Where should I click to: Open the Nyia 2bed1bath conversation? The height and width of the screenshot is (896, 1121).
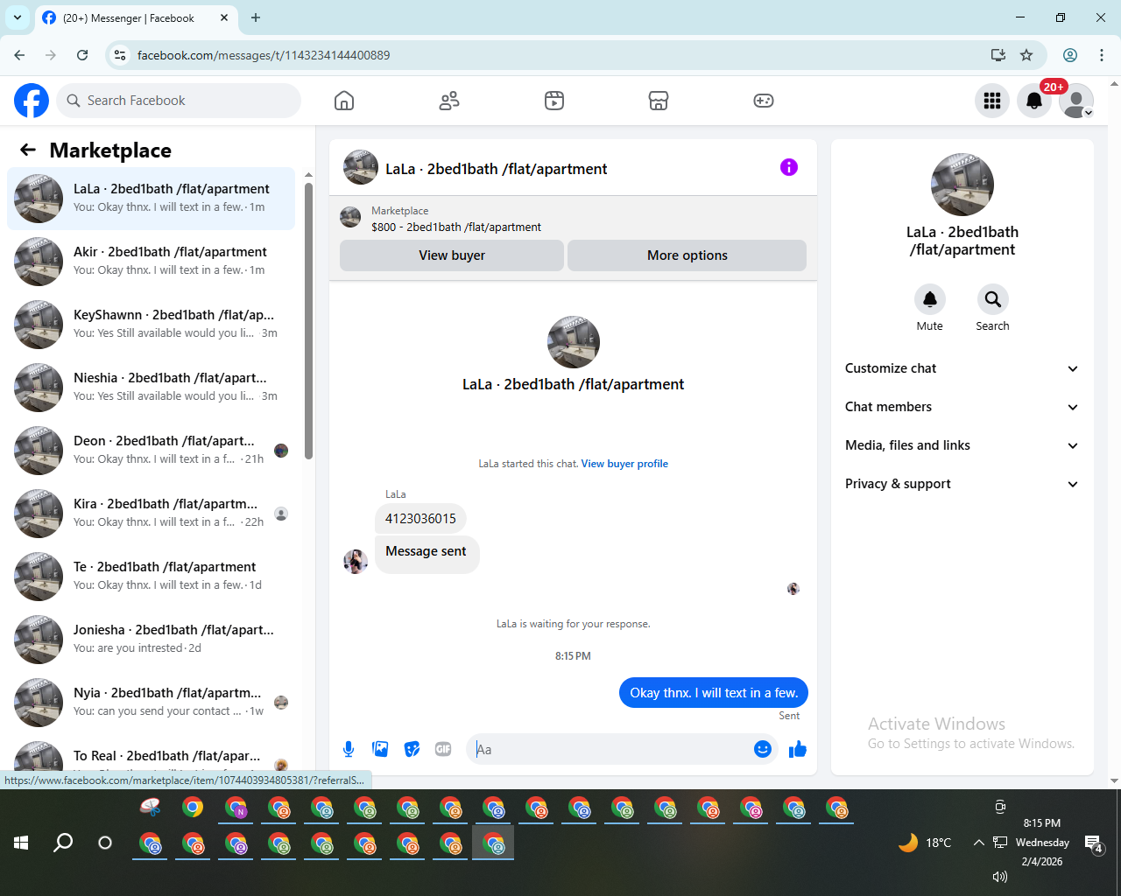152,703
